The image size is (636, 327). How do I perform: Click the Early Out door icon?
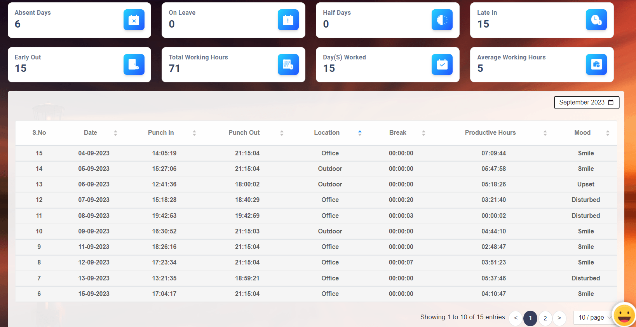tap(134, 64)
